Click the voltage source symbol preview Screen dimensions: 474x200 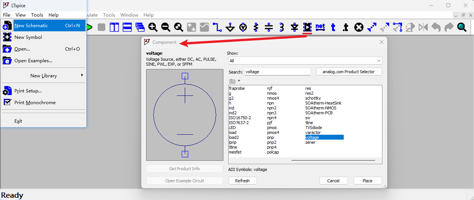tap(185, 115)
